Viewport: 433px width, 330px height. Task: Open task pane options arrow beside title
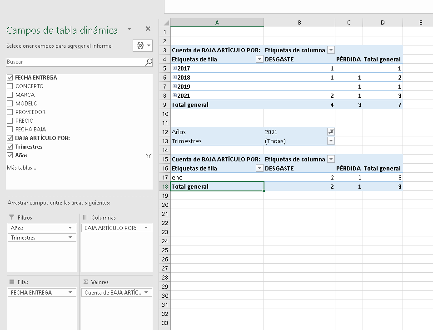pos(129,29)
